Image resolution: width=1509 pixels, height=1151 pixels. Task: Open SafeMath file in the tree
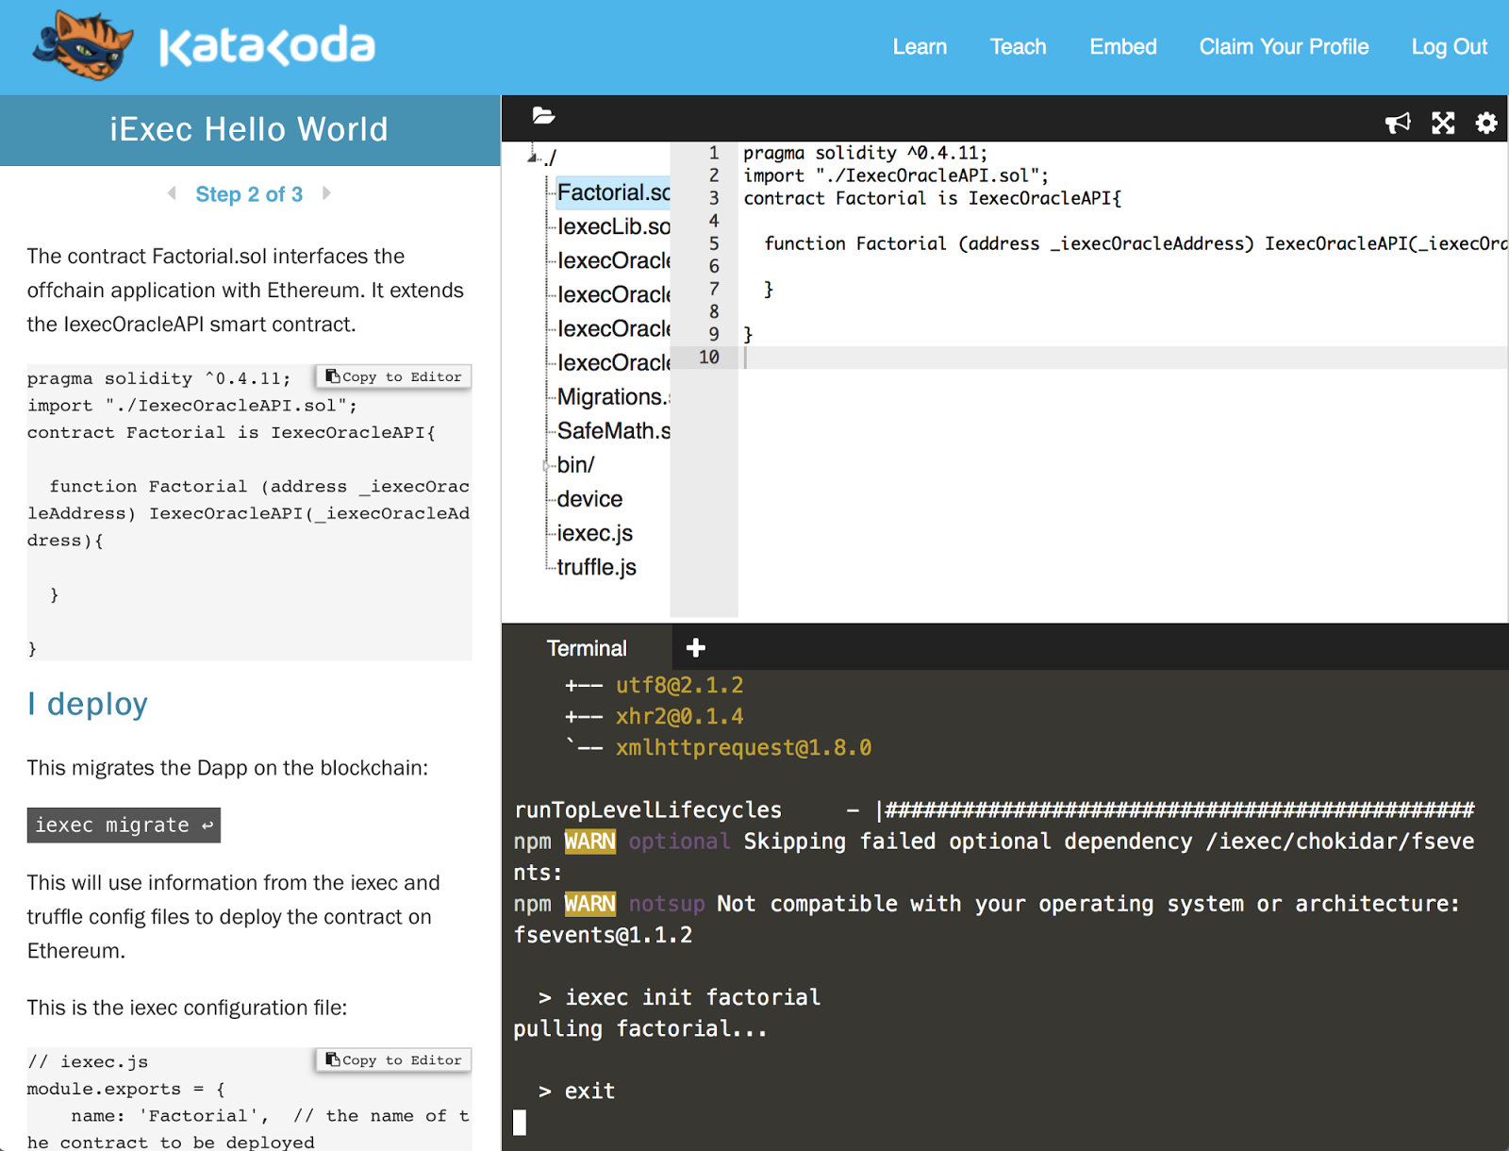[x=613, y=430]
